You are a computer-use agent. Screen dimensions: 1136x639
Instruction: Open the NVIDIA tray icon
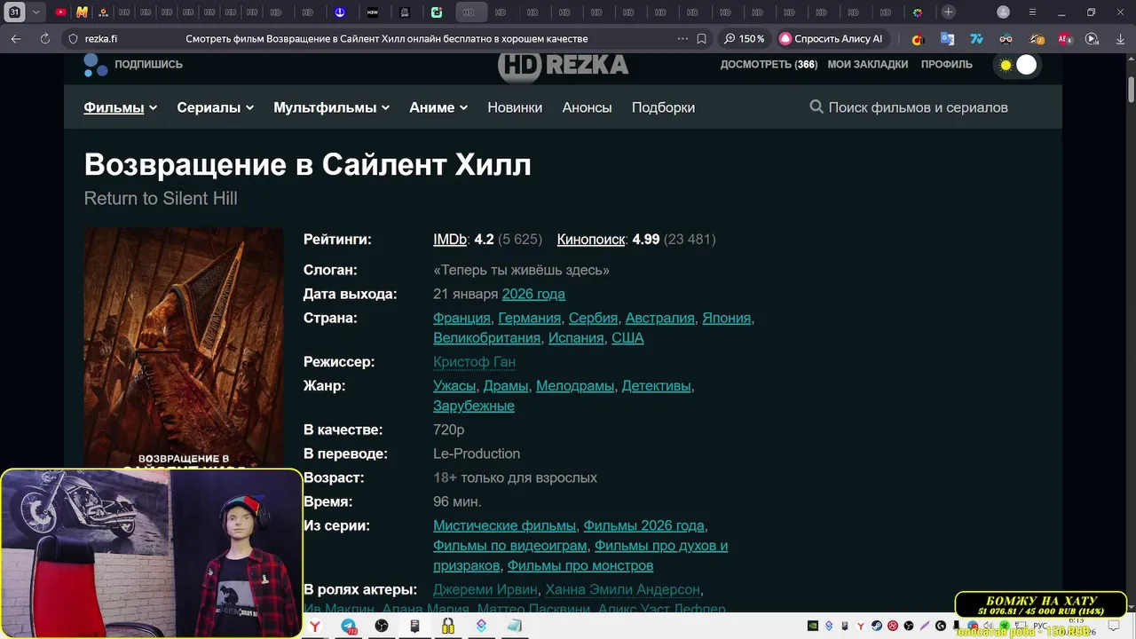pyautogui.click(x=812, y=626)
